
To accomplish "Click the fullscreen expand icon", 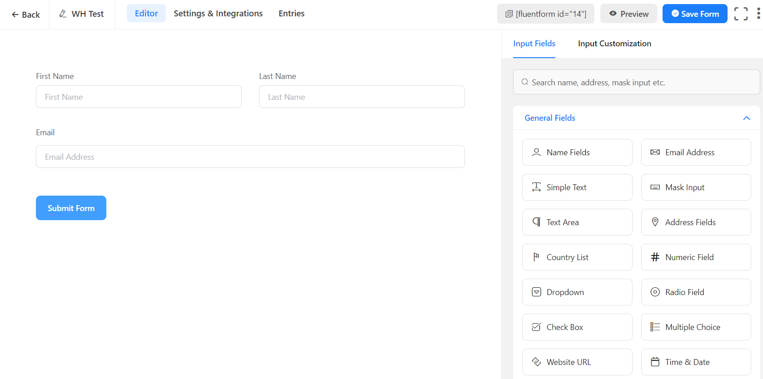I will tap(741, 14).
